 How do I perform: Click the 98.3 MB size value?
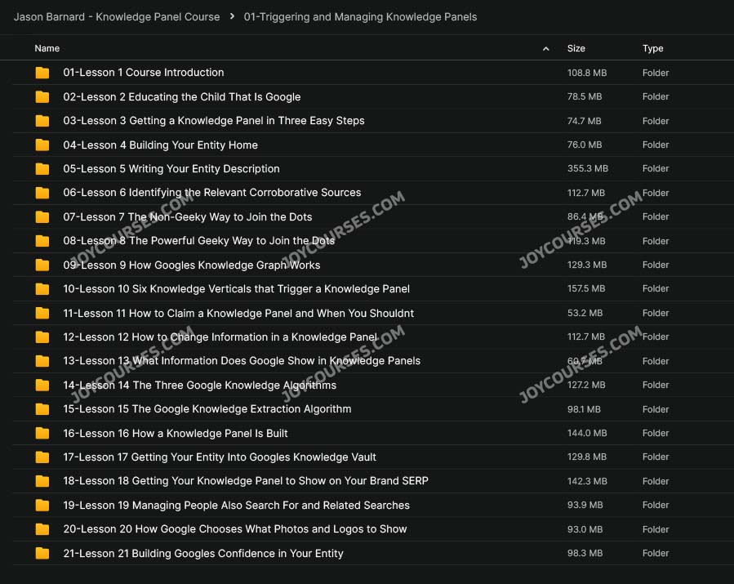(x=585, y=553)
